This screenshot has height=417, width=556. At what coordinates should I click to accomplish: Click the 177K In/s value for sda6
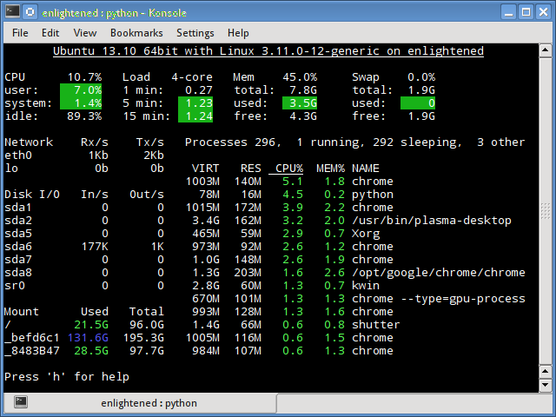click(x=95, y=247)
